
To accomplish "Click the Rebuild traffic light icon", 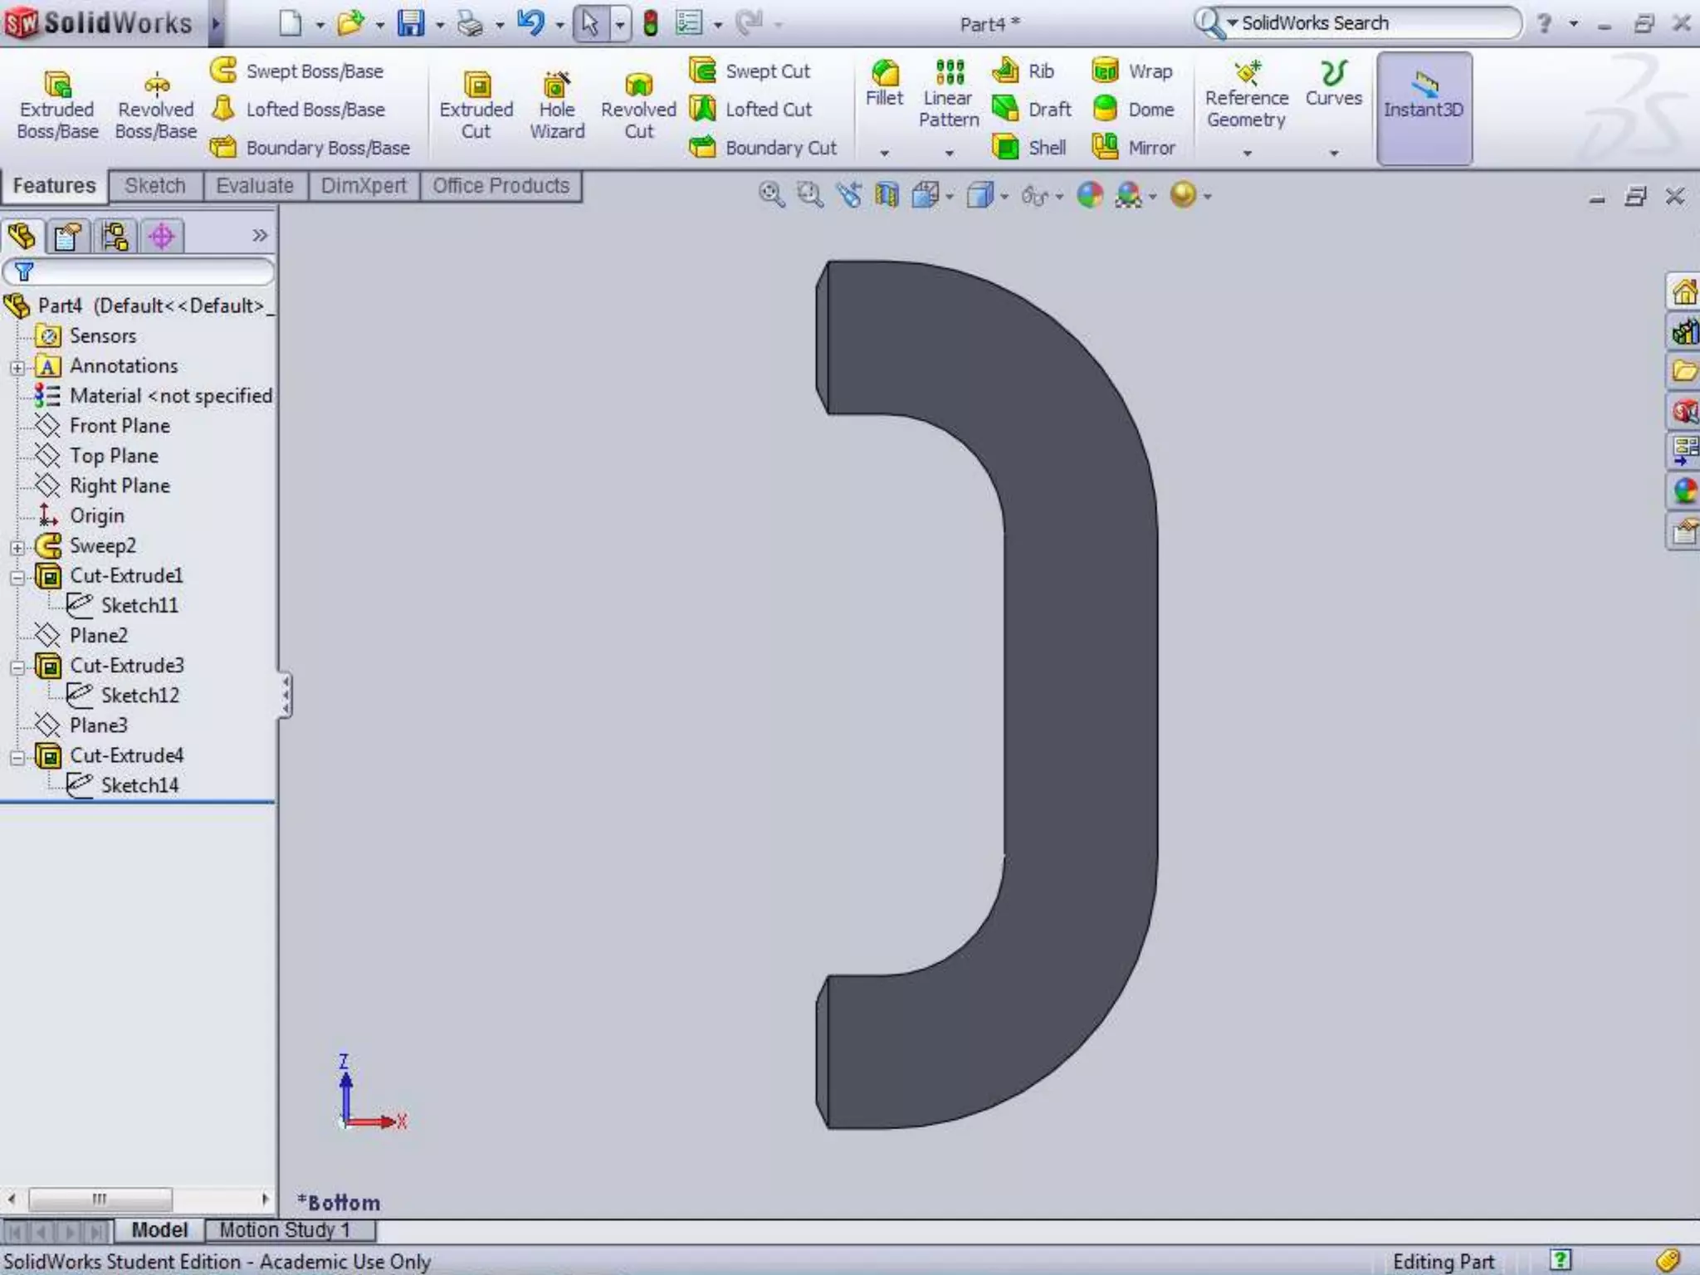I will 651,23.
